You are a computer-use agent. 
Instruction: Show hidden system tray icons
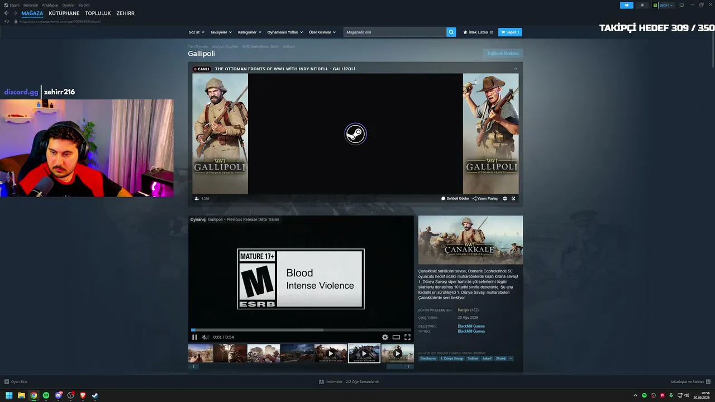(x=635, y=395)
